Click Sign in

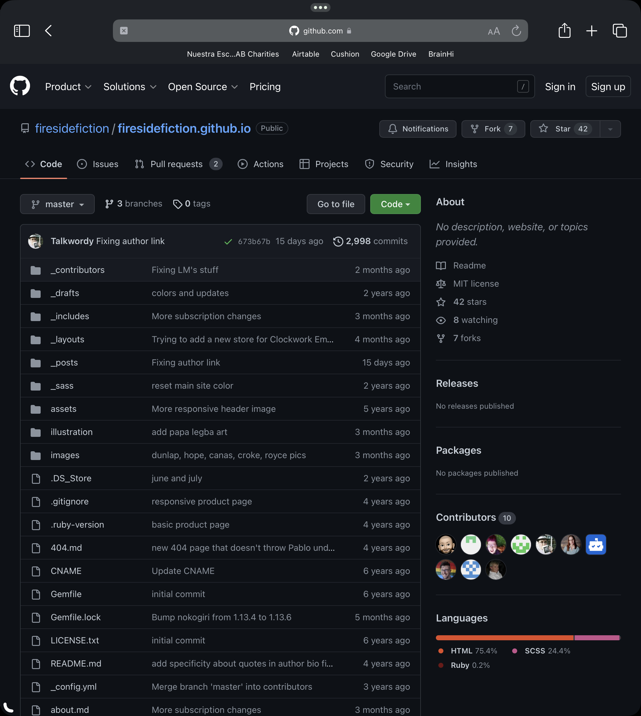click(x=560, y=87)
